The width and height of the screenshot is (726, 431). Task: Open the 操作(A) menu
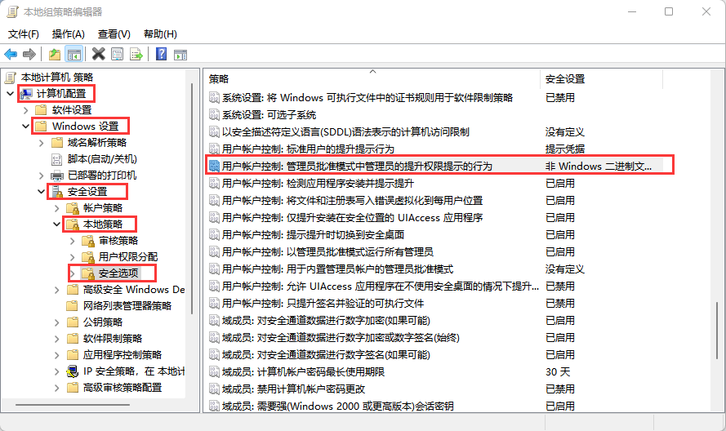click(69, 33)
